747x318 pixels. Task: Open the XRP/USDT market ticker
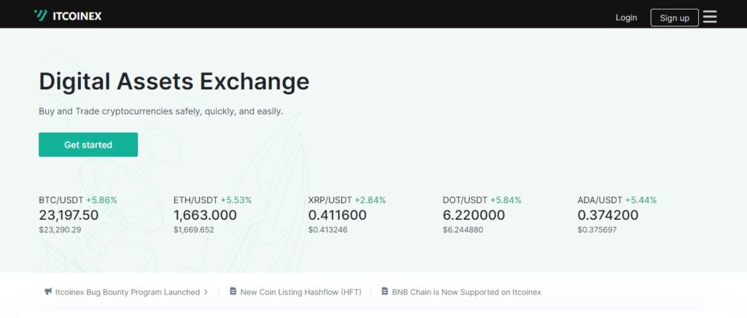tap(330, 199)
